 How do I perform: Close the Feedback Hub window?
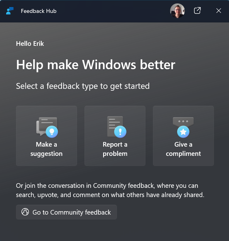coord(219,11)
